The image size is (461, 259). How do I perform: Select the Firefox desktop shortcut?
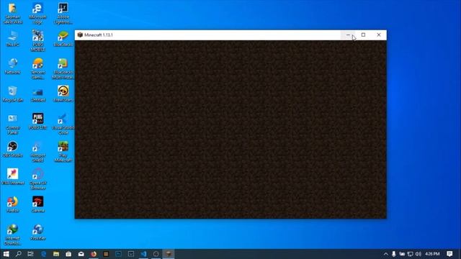coord(12,204)
